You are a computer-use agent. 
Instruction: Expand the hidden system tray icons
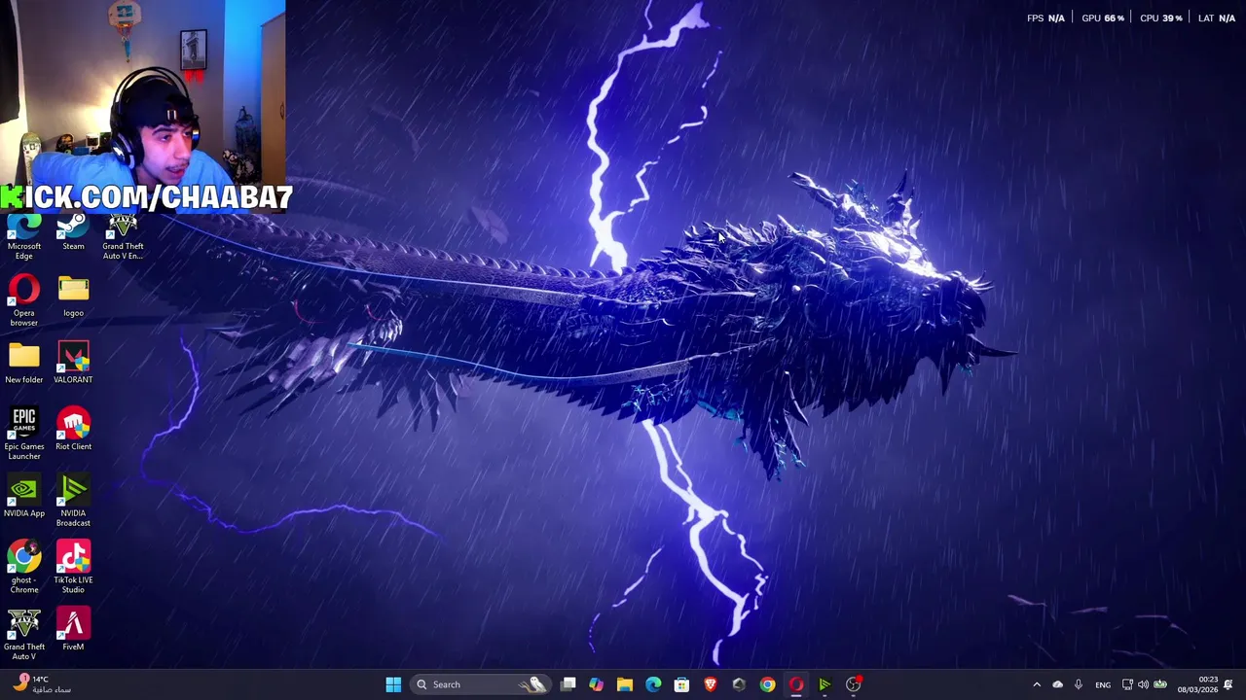click(1037, 684)
